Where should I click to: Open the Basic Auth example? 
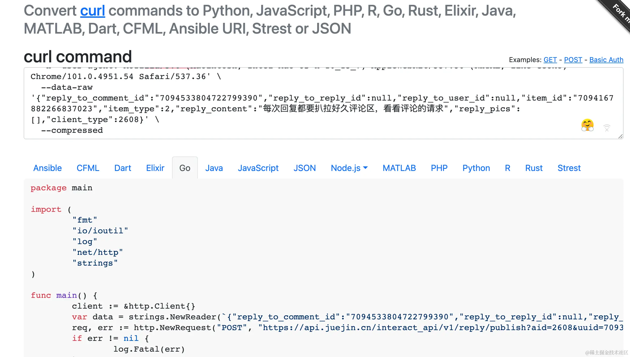(x=606, y=60)
